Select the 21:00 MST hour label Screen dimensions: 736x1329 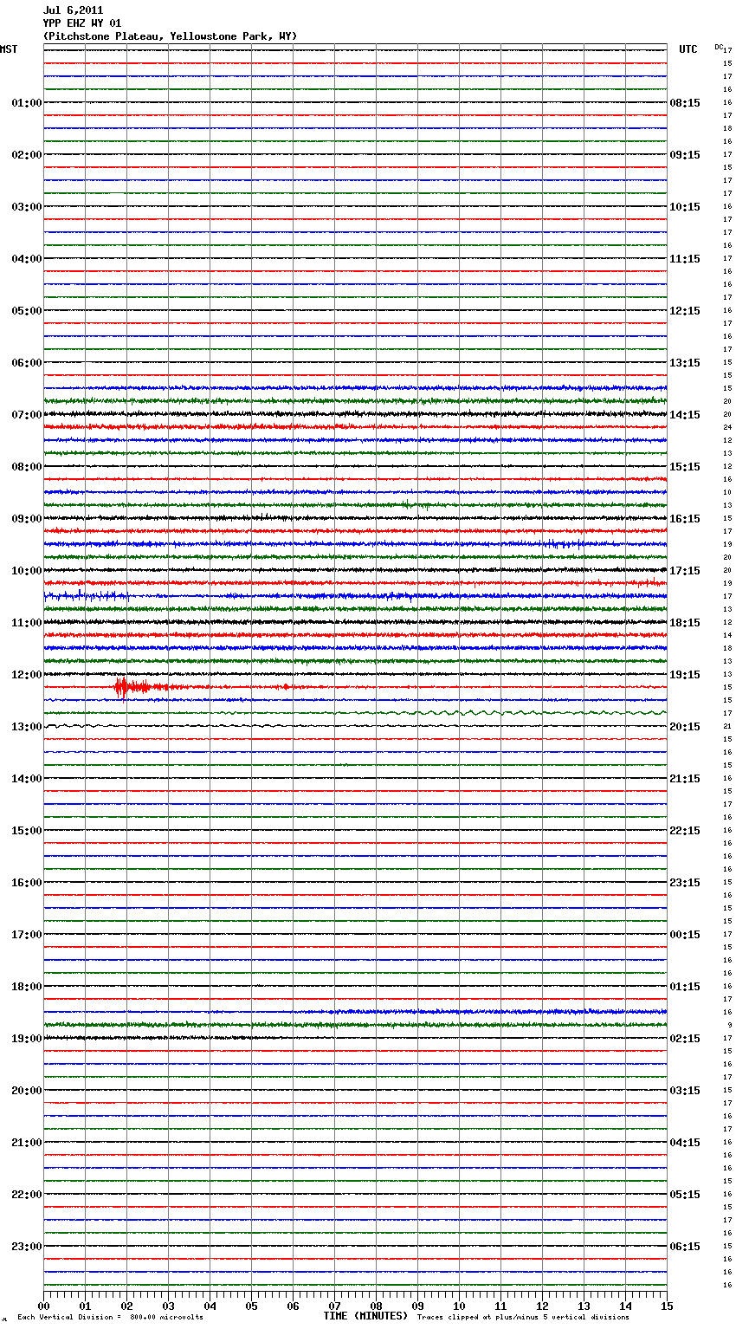(x=27, y=1143)
